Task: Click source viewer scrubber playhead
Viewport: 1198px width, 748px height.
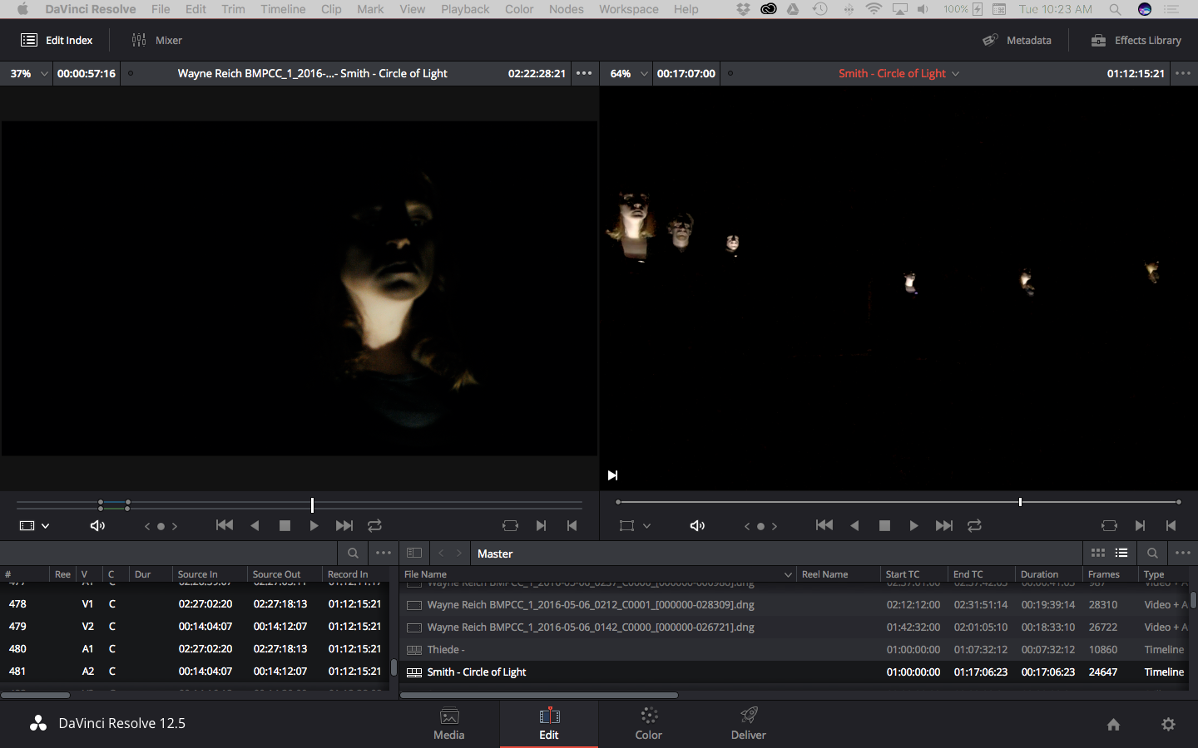Action: click(x=312, y=504)
